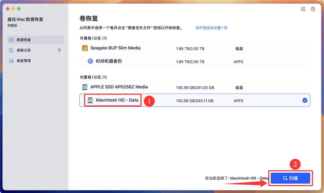Toggle the blue checkmark on Macintosh HD - Data
324x193 pixels.
click(305, 100)
